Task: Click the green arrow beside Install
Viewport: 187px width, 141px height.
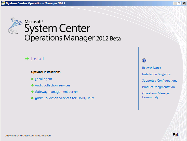Action: pos(27,58)
